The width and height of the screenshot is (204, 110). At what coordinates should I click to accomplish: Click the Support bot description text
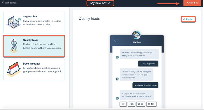coord(42,23)
